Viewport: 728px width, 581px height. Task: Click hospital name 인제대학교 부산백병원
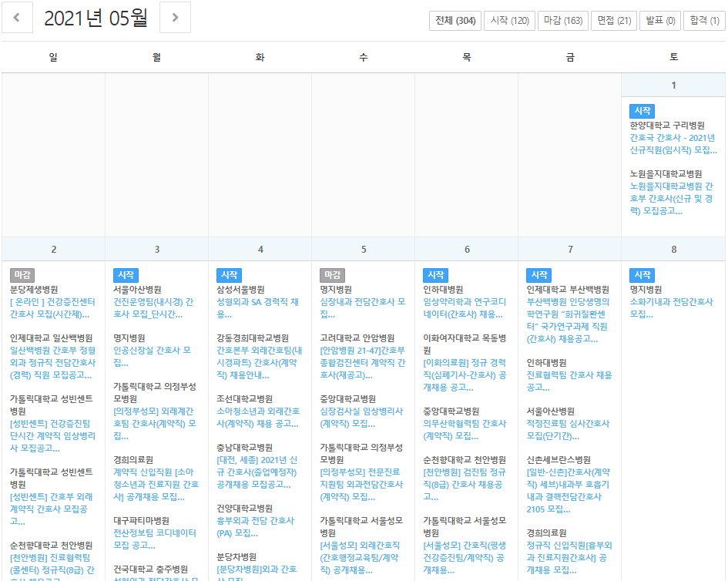point(568,289)
